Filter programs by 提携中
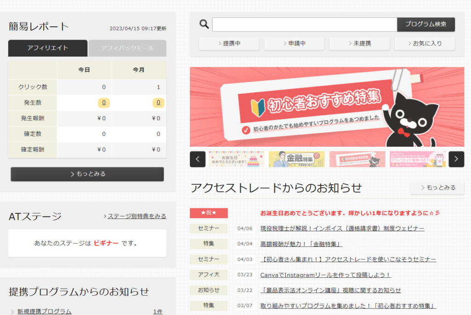The image size is (471, 315). [x=229, y=44]
